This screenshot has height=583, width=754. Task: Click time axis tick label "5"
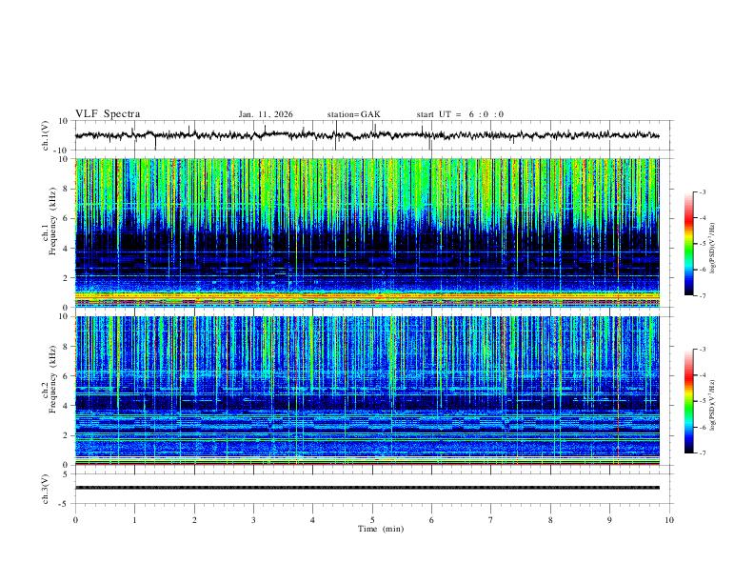[x=372, y=520]
